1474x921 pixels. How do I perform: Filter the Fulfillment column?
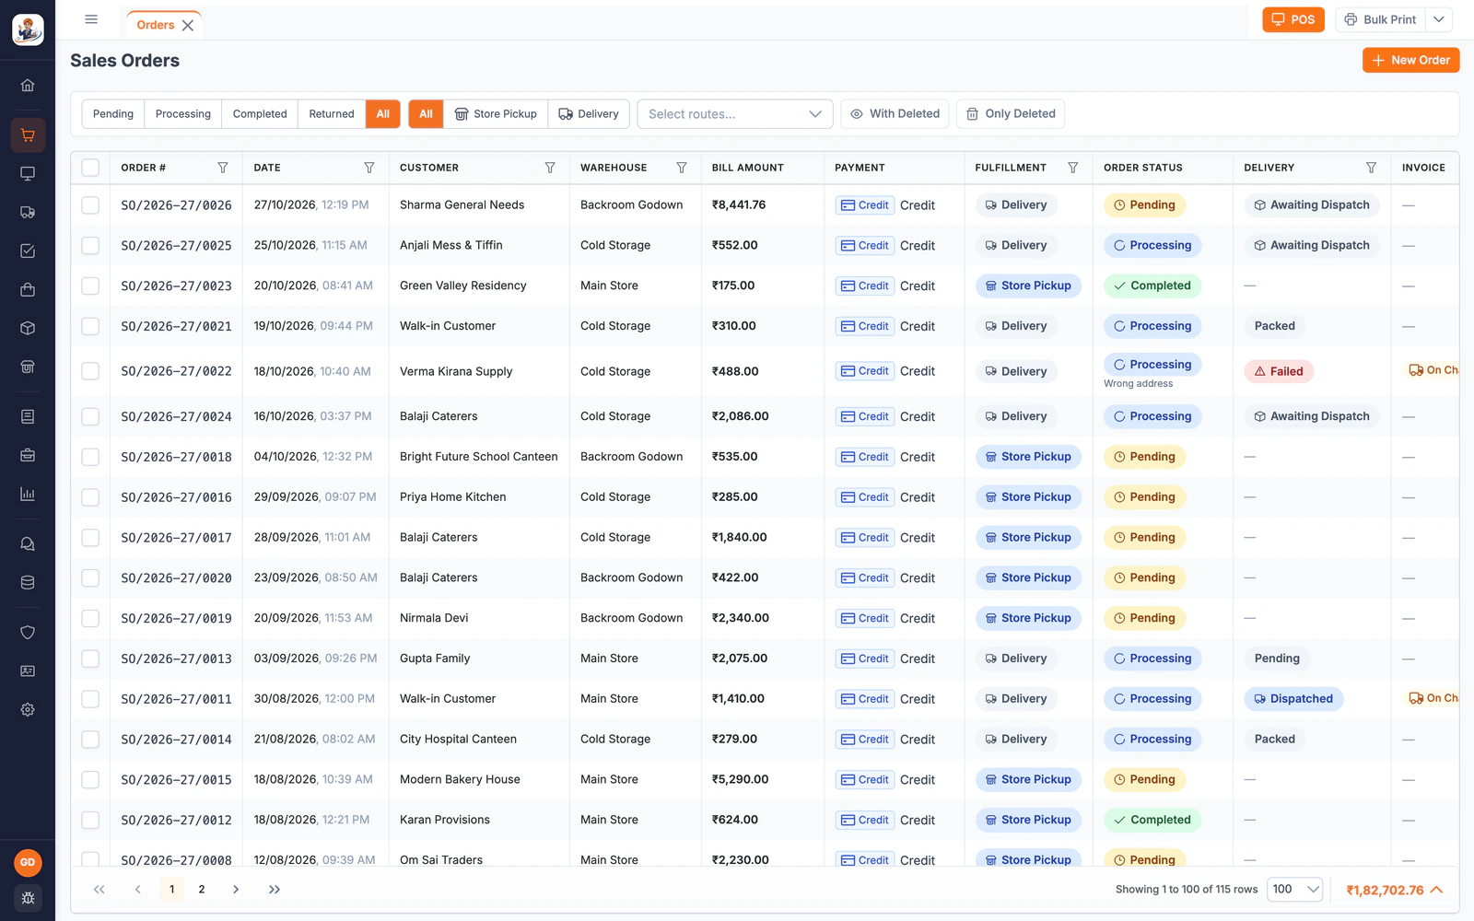click(x=1073, y=168)
